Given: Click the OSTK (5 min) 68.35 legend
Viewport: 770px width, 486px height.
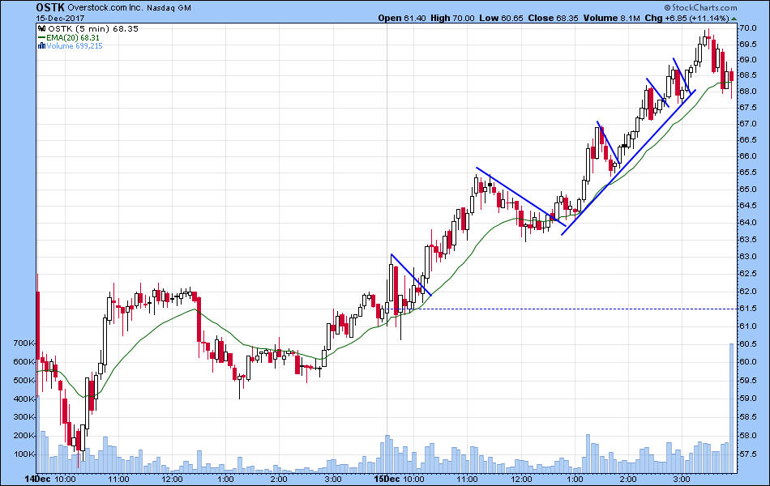Looking at the screenshot, I should (93, 29).
